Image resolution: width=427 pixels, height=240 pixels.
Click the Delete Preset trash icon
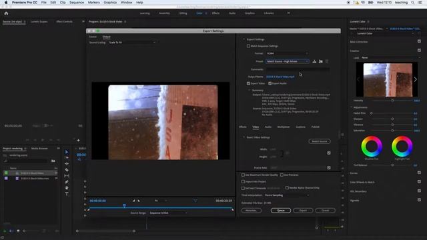click(x=327, y=61)
